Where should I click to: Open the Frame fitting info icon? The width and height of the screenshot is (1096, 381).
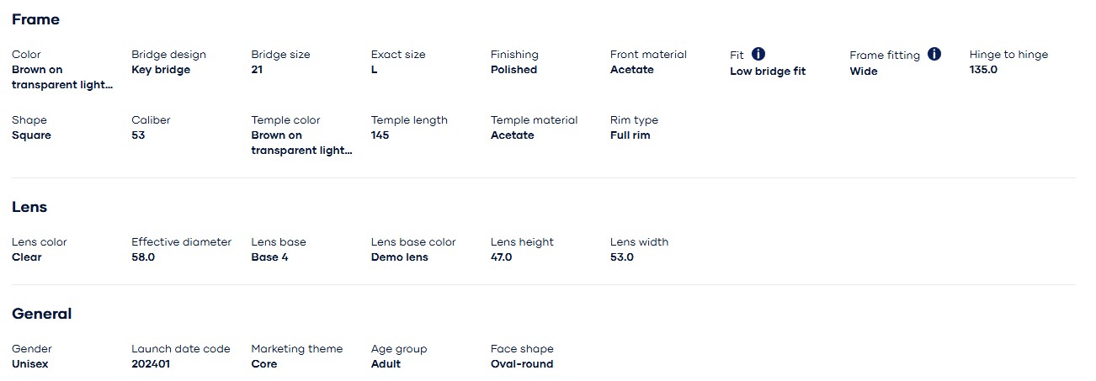coord(934,54)
